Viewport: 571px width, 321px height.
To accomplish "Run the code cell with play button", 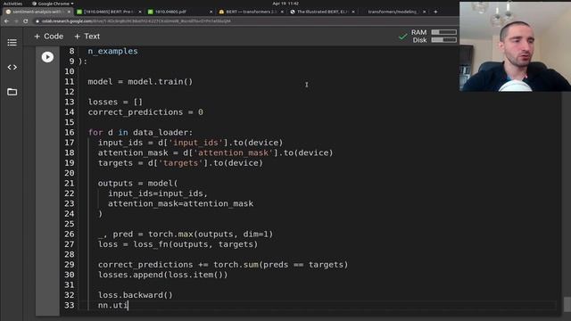I will 47,57.
